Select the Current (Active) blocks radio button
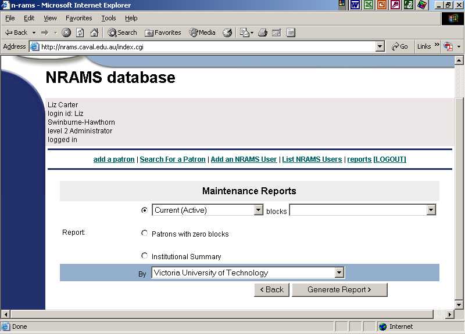This screenshot has height=334, width=465. pos(144,210)
